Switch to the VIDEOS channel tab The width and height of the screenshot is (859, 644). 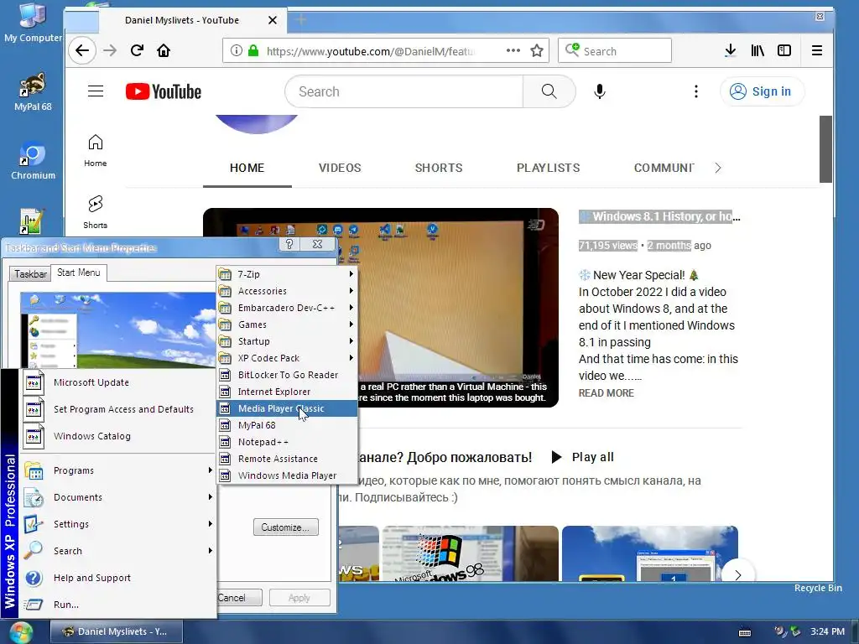point(340,168)
